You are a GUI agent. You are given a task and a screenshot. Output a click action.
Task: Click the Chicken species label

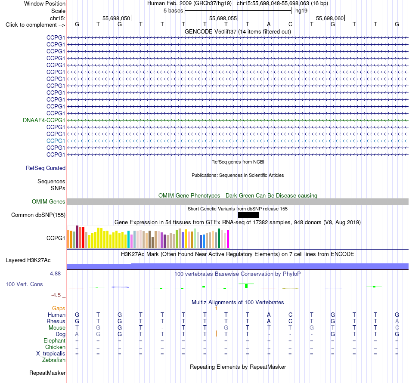pos(55,347)
